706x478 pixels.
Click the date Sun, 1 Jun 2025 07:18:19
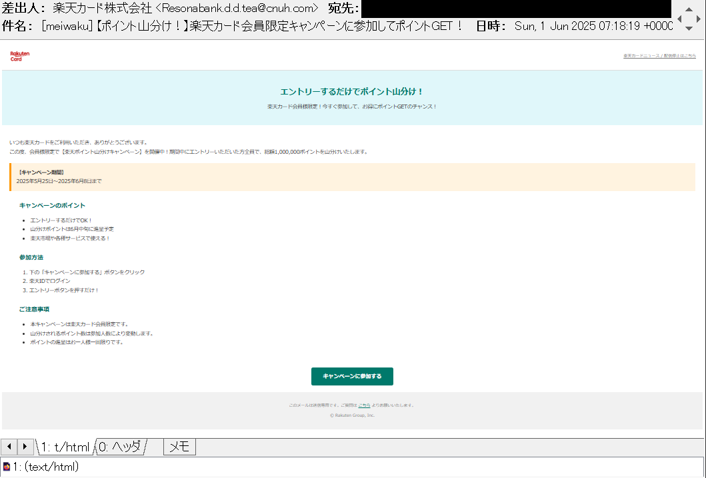pyautogui.click(x=577, y=26)
